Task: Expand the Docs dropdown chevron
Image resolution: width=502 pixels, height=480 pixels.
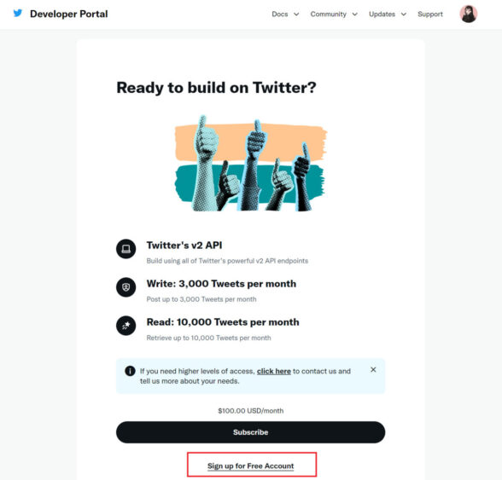Action: click(x=296, y=14)
